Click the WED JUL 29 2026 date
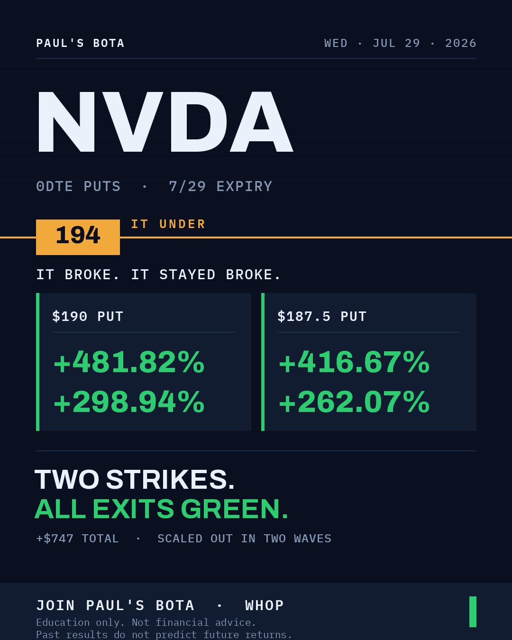512x640 pixels. point(400,43)
